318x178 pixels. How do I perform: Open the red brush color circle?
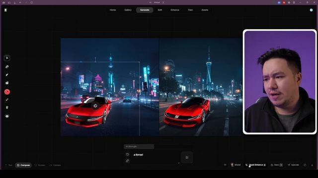(x=7, y=92)
